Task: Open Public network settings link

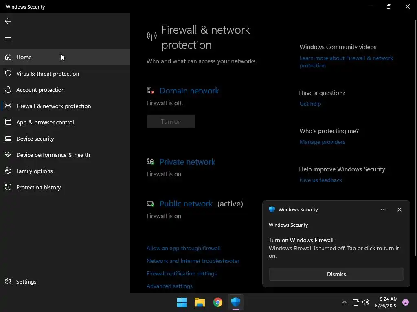Action: [x=186, y=204]
